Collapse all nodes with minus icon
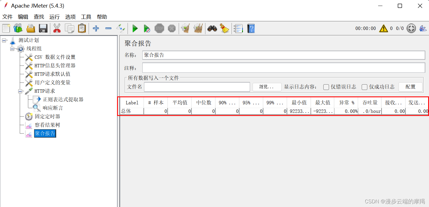 pyautogui.click(x=108, y=28)
